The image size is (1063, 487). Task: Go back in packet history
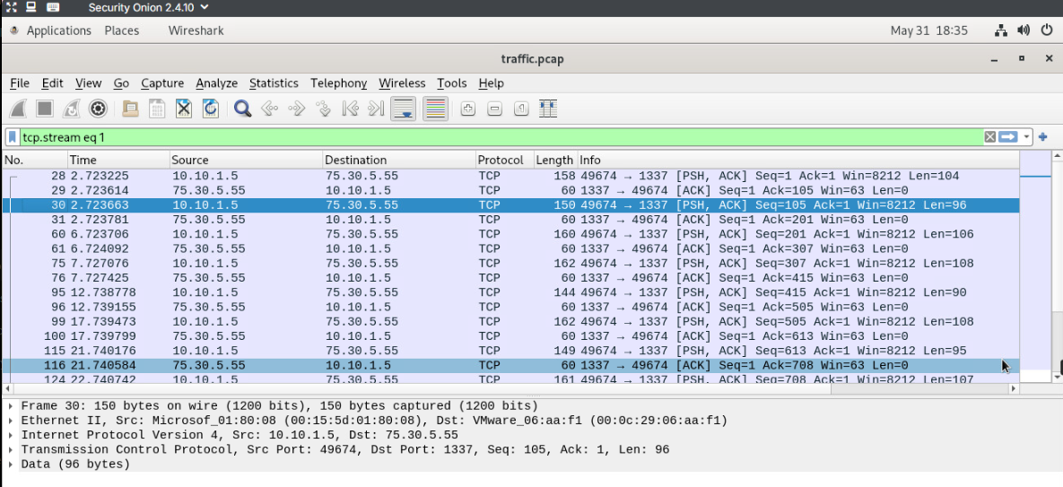coord(270,109)
